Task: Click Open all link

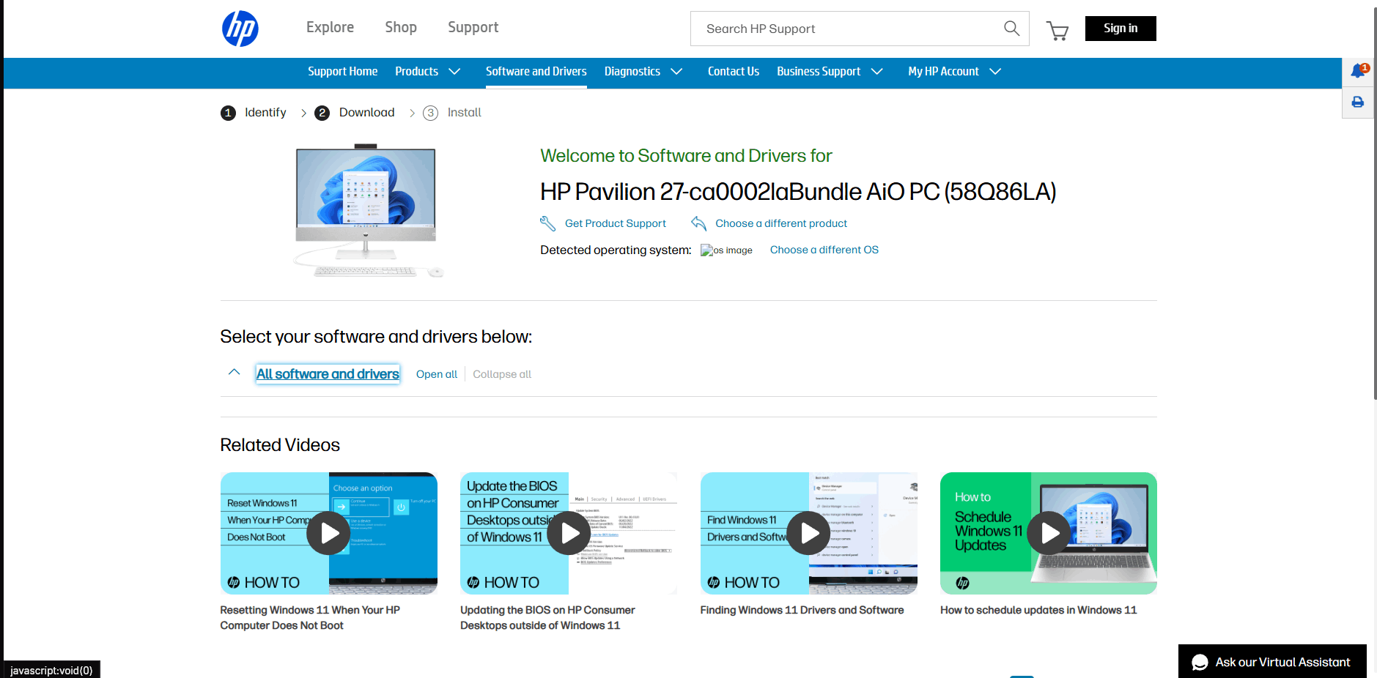Action: [437, 374]
